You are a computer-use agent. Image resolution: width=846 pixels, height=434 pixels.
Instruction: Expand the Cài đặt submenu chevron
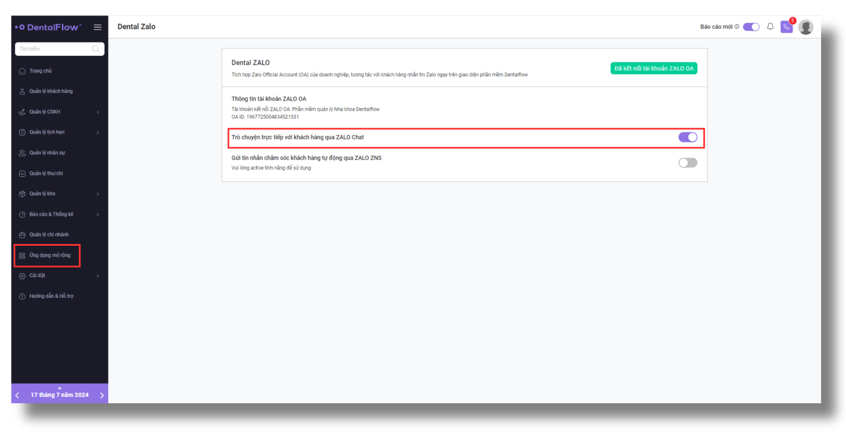(97, 276)
